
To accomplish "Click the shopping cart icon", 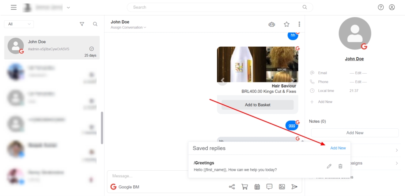I will [x=244, y=187].
